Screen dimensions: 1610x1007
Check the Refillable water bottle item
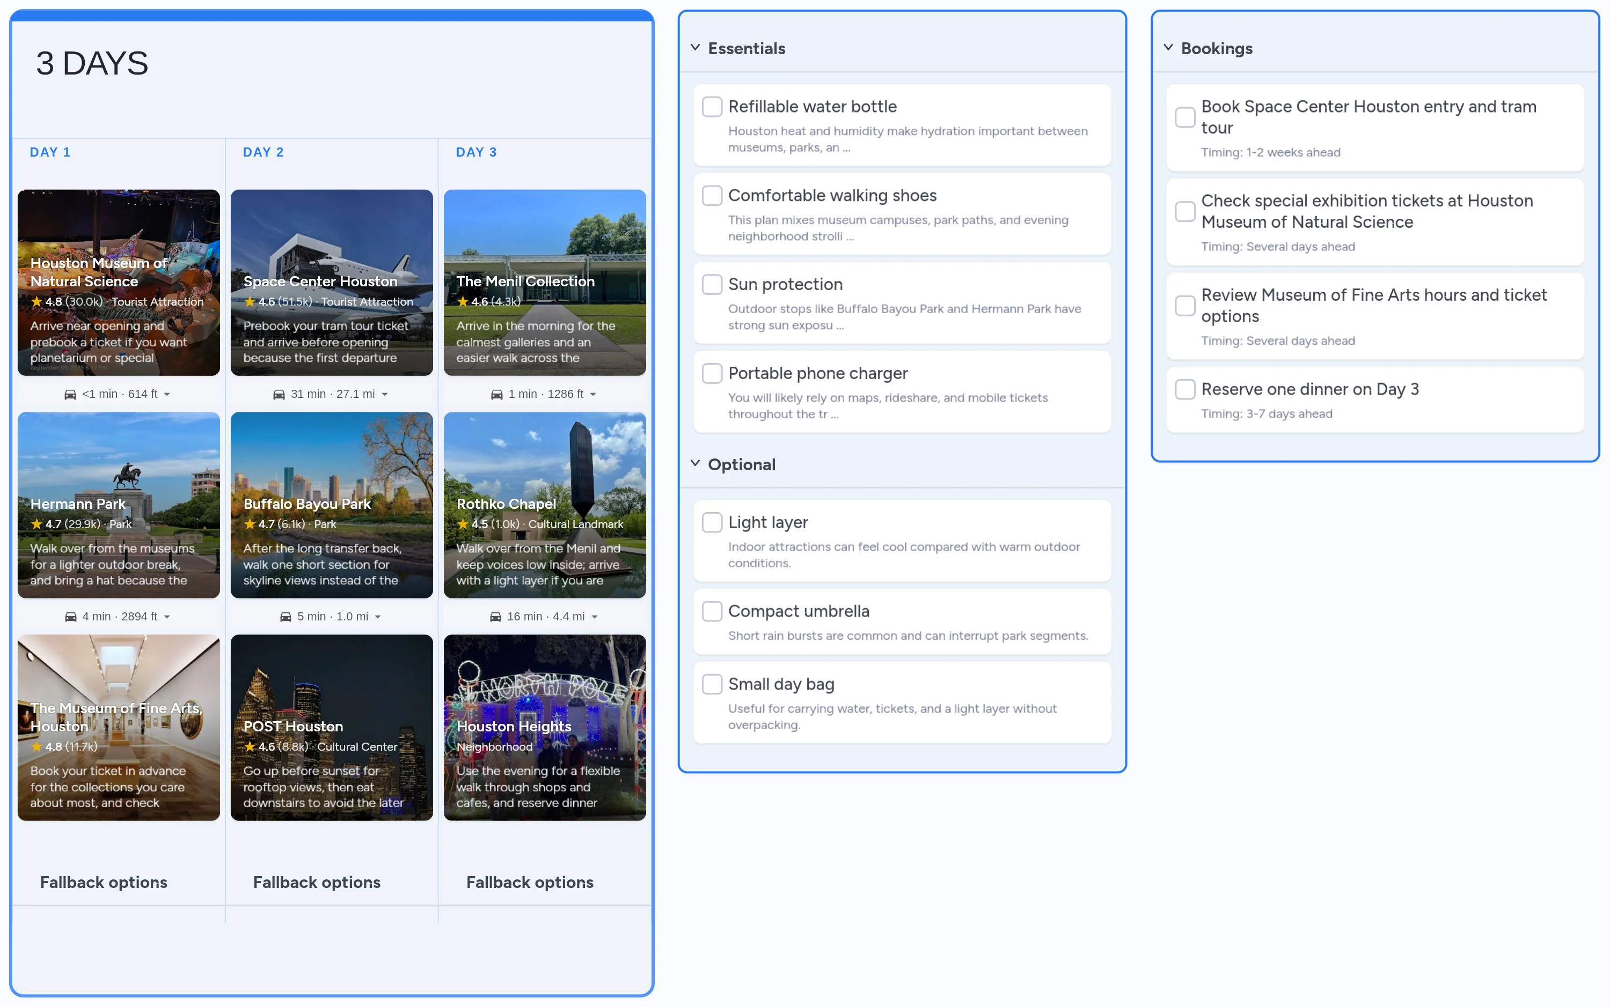(x=712, y=107)
